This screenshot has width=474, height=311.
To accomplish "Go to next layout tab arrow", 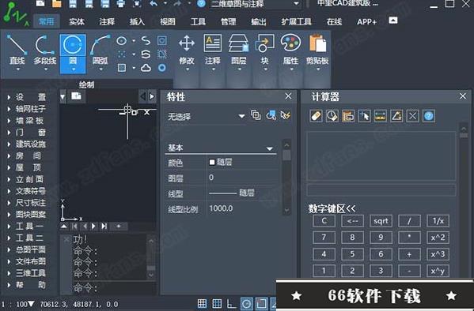I will (x=93, y=227).
